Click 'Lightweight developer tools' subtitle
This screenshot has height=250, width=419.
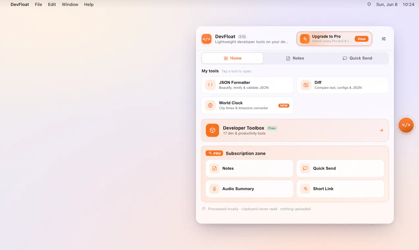tap(251, 42)
